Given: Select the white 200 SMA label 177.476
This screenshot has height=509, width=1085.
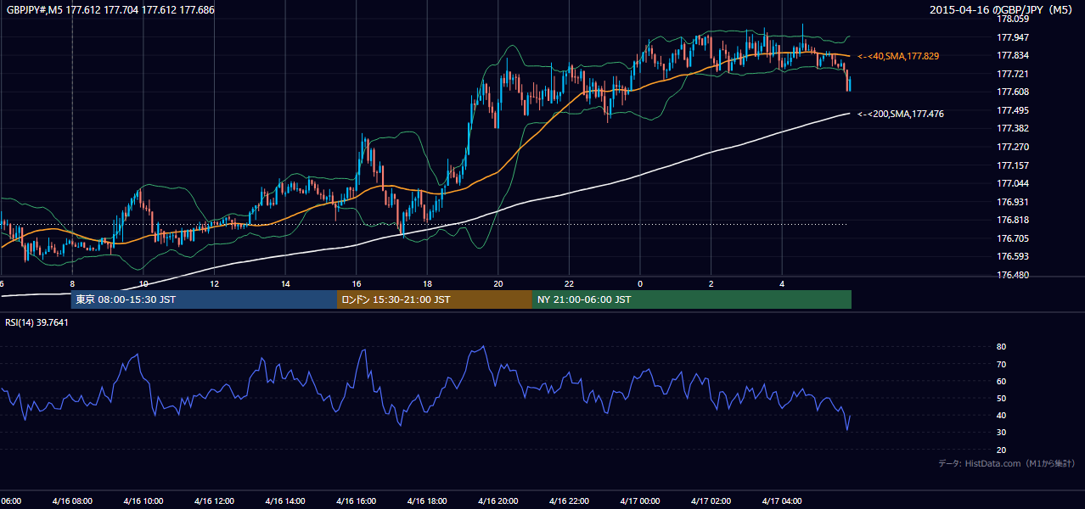Looking at the screenshot, I should (x=901, y=114).
